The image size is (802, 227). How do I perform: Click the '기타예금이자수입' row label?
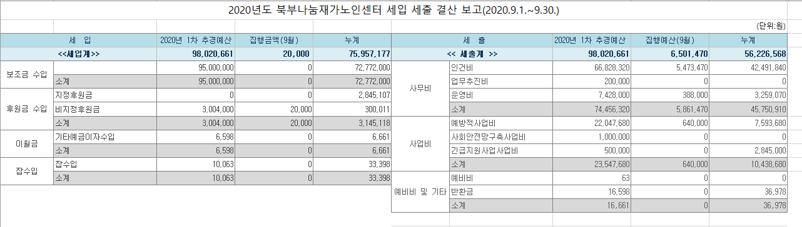tap(105, 136)
